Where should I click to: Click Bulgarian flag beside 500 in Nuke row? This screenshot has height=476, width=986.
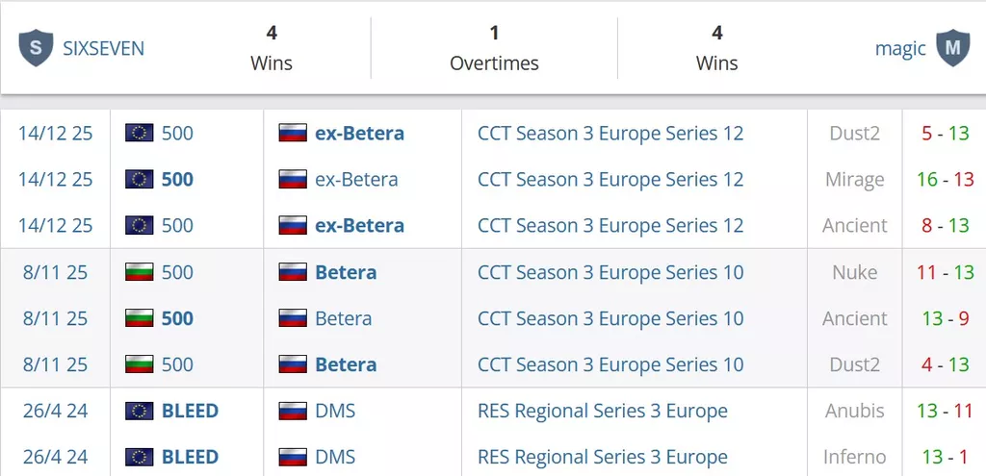140,272
